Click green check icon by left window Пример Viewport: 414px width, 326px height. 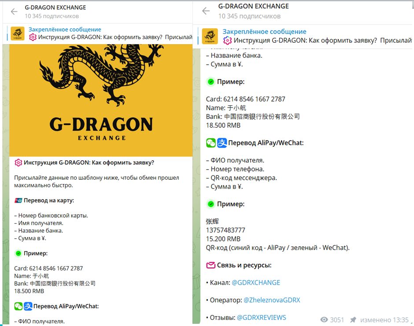pyautogui.click(x=18, y=253)
